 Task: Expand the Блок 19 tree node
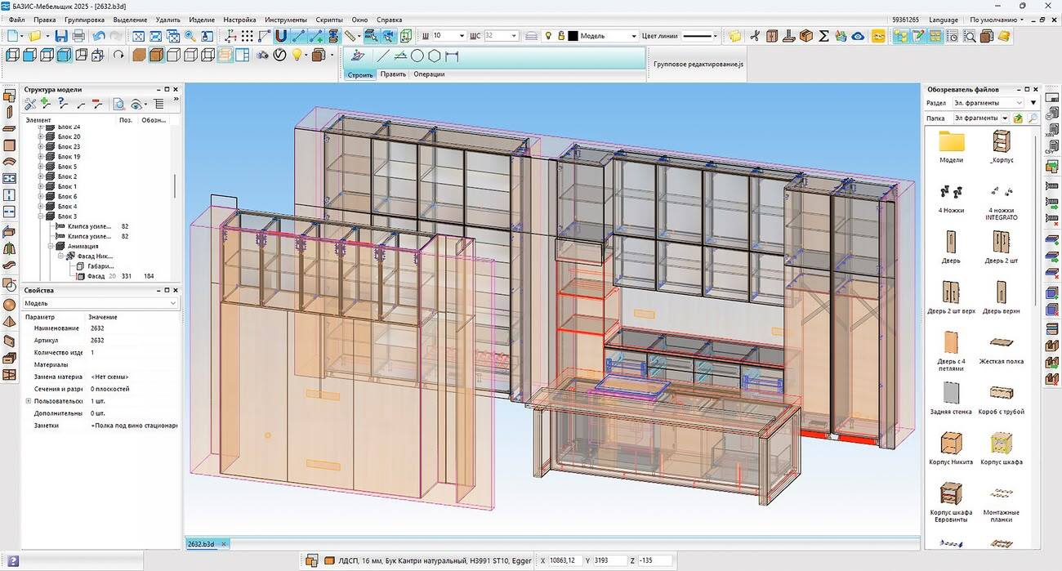(x=41, y=157)
